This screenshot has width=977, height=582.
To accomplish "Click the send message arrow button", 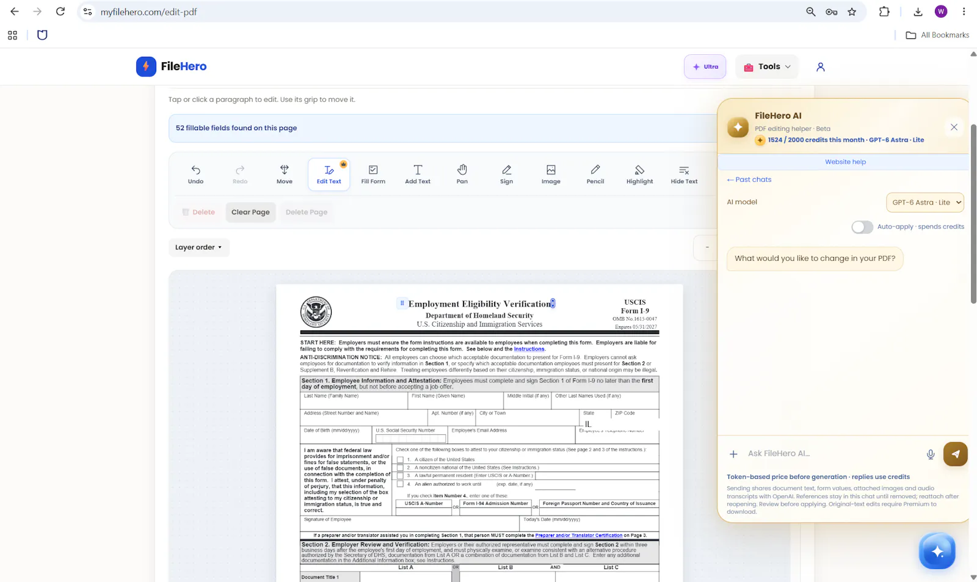I will (x=956, y=454).
